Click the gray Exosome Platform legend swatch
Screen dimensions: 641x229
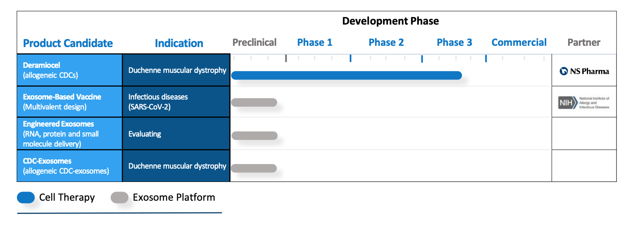click(120, 198)
